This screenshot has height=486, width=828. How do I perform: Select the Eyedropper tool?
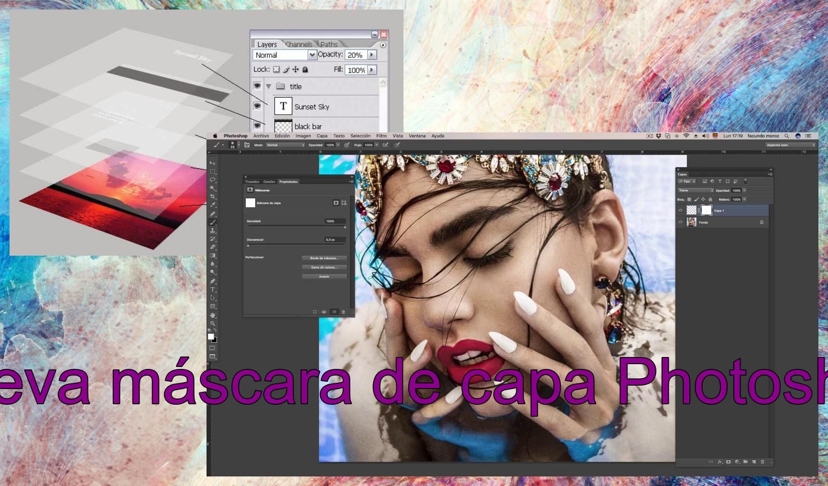213,205
